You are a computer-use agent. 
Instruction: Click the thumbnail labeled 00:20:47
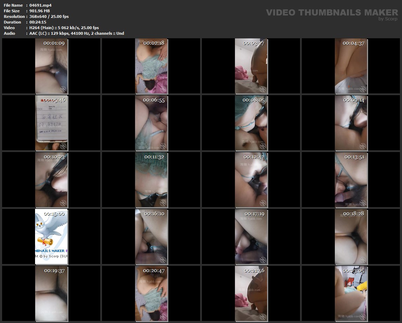(151, 294)
